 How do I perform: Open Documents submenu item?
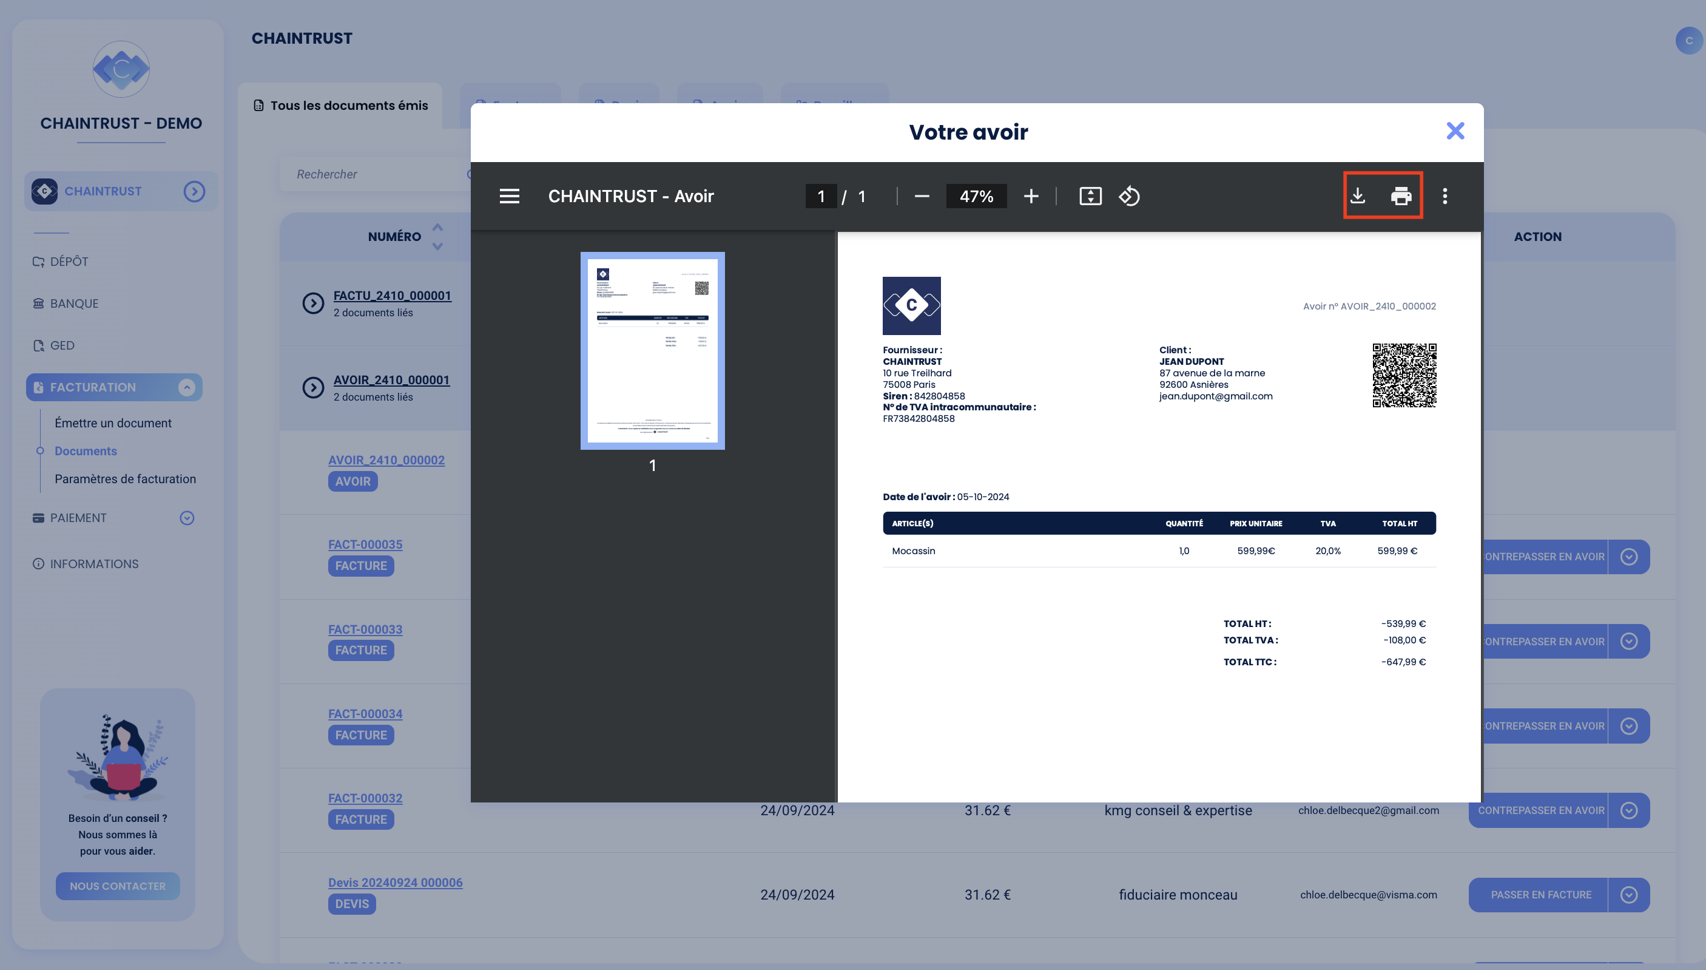(x=86, y=451)
